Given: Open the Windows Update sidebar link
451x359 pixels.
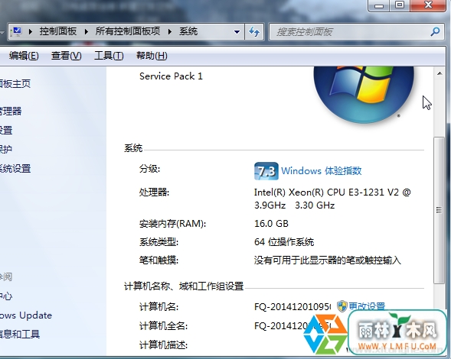Looking at the screenshot, I should click(x=26, y=315).
